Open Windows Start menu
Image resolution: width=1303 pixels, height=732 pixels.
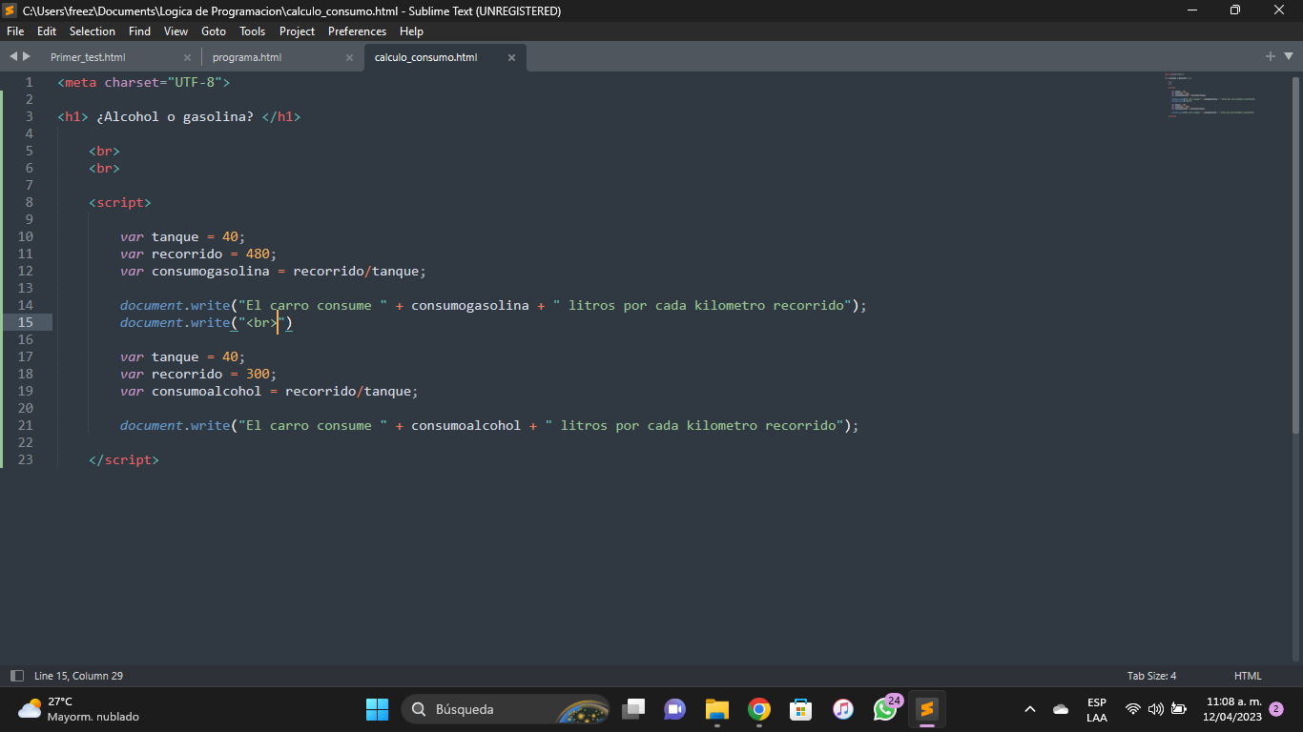point(377,709)
